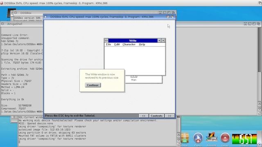Click the rear DOSBox window close gadget
Viewport: 262px width, 147px height.
tap(16, 13)
